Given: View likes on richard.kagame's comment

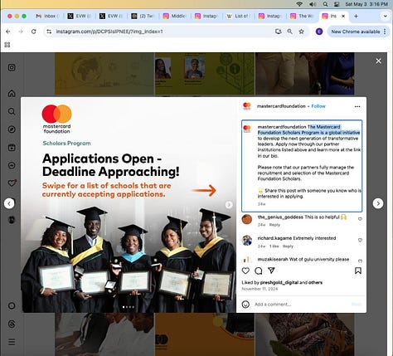Looking at the screenshot, I should point(274,246).
